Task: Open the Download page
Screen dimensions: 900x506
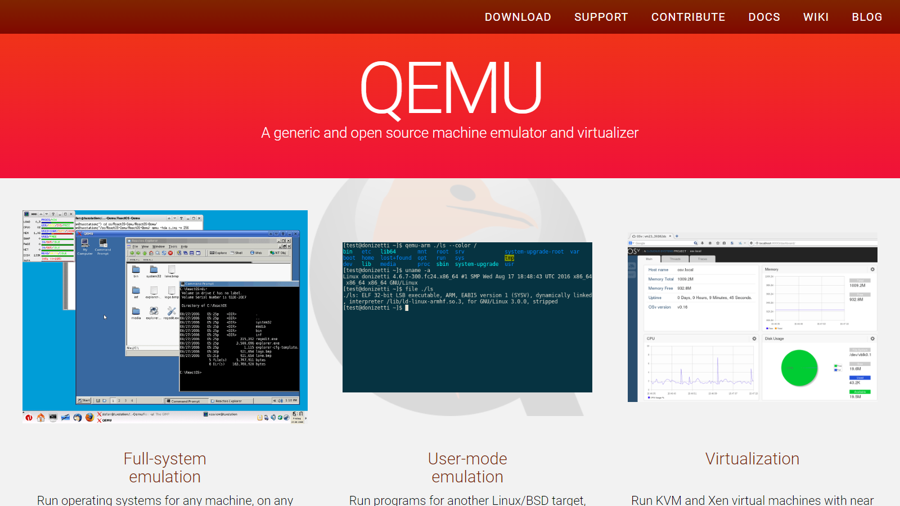Action: coord(517,17)
